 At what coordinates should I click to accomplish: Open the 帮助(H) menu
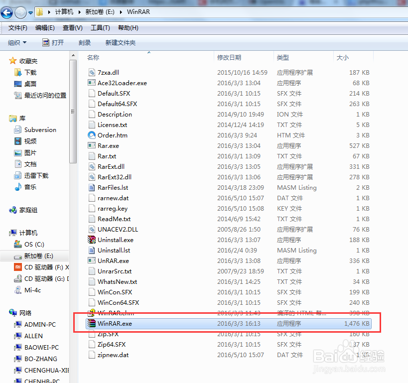point(128,28)
